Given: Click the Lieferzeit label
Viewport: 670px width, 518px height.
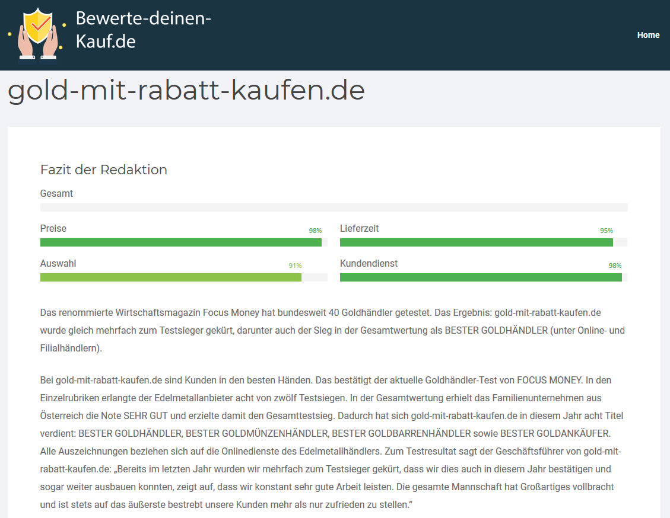Looking at the screenshot, I should tap(360, 229).
